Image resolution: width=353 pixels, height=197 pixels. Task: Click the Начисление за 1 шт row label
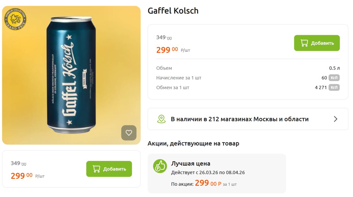pos(179,78)
